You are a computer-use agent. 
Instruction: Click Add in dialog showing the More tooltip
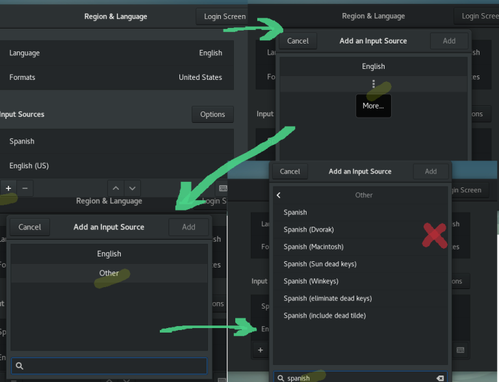(449, 41)
